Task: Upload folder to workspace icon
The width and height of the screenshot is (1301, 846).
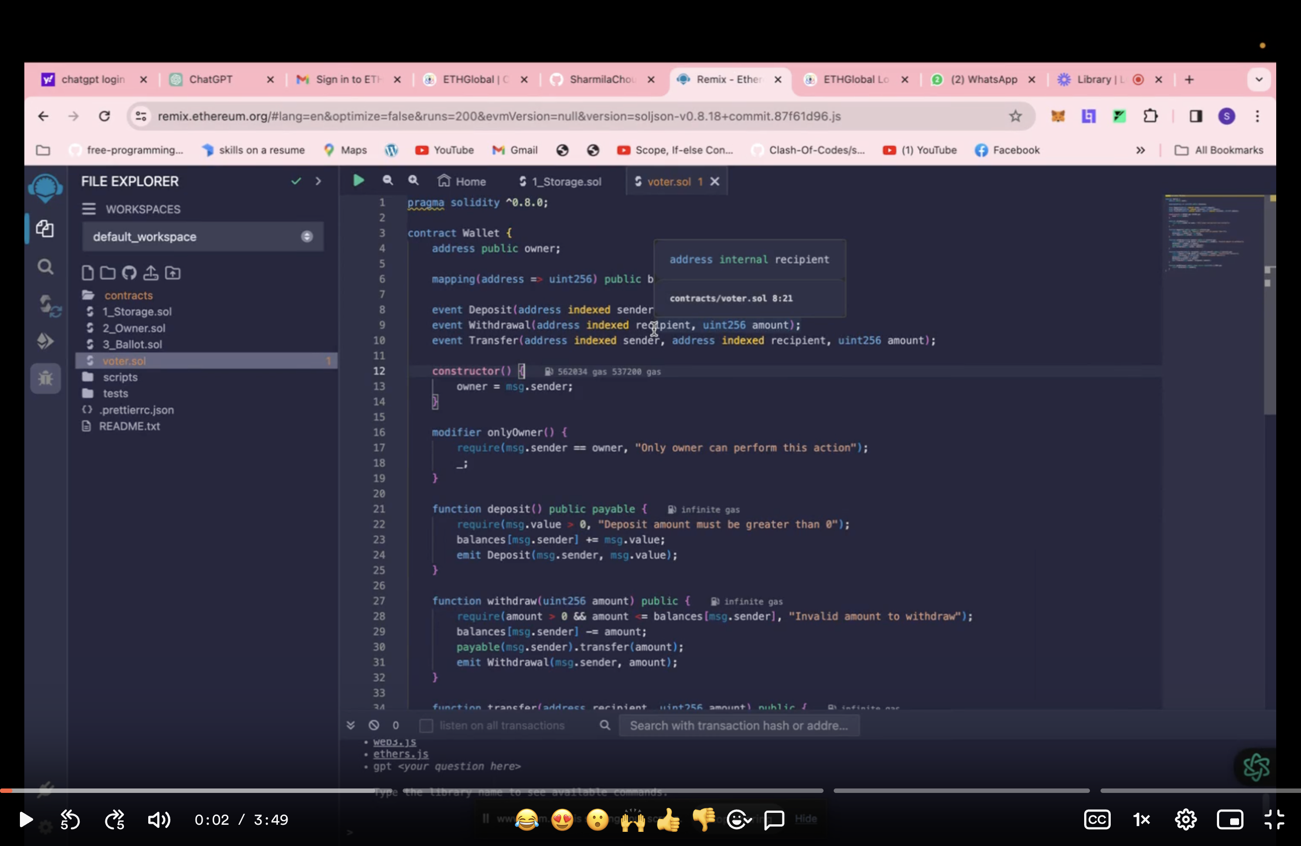Action: 173,273
